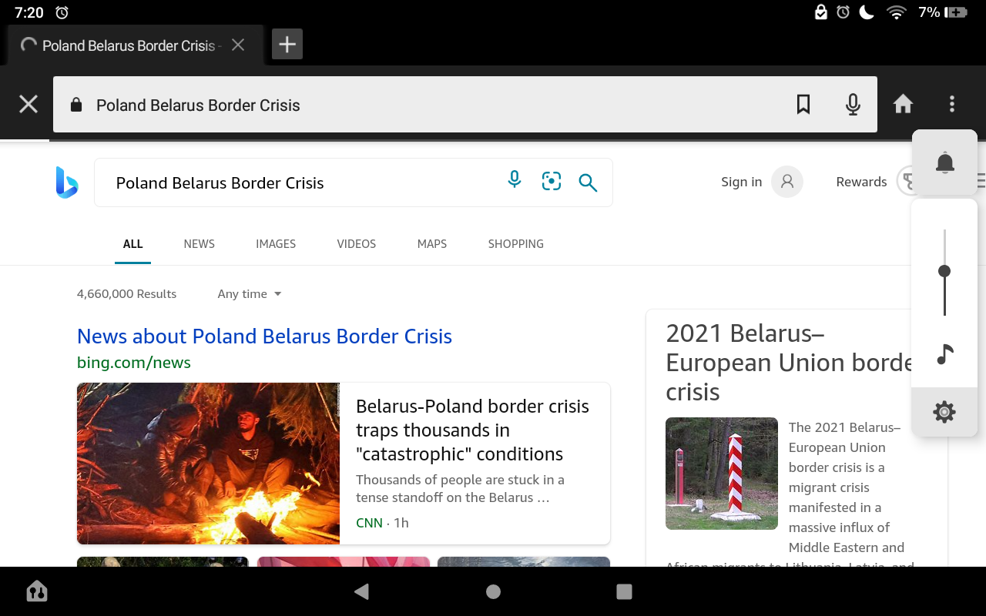Tap the microphone icon in address bar

[x=853, y=105]
